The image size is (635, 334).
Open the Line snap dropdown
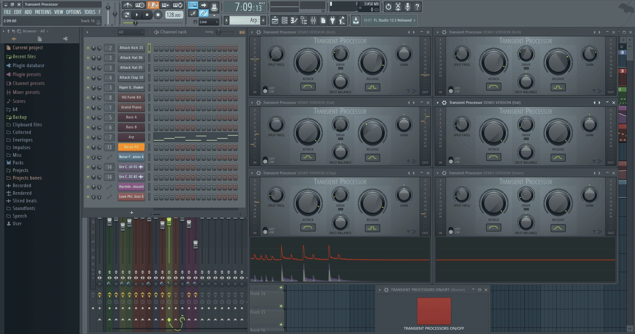[x=208, y=22]
